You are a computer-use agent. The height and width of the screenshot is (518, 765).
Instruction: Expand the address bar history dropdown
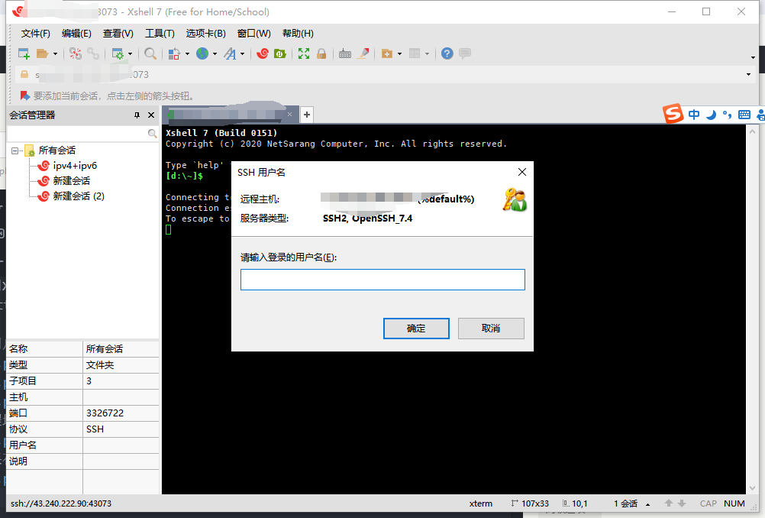pyautogui.click(x=748, y=75)
